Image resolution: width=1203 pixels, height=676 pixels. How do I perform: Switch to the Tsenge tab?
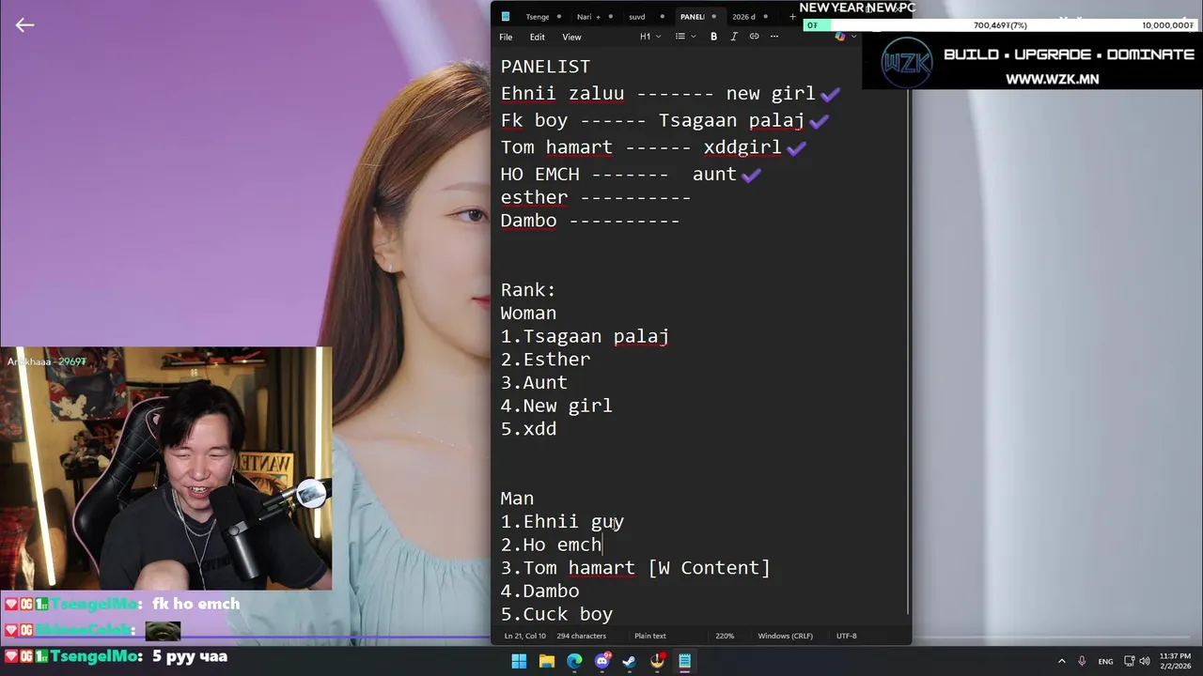tap(538, 17)
